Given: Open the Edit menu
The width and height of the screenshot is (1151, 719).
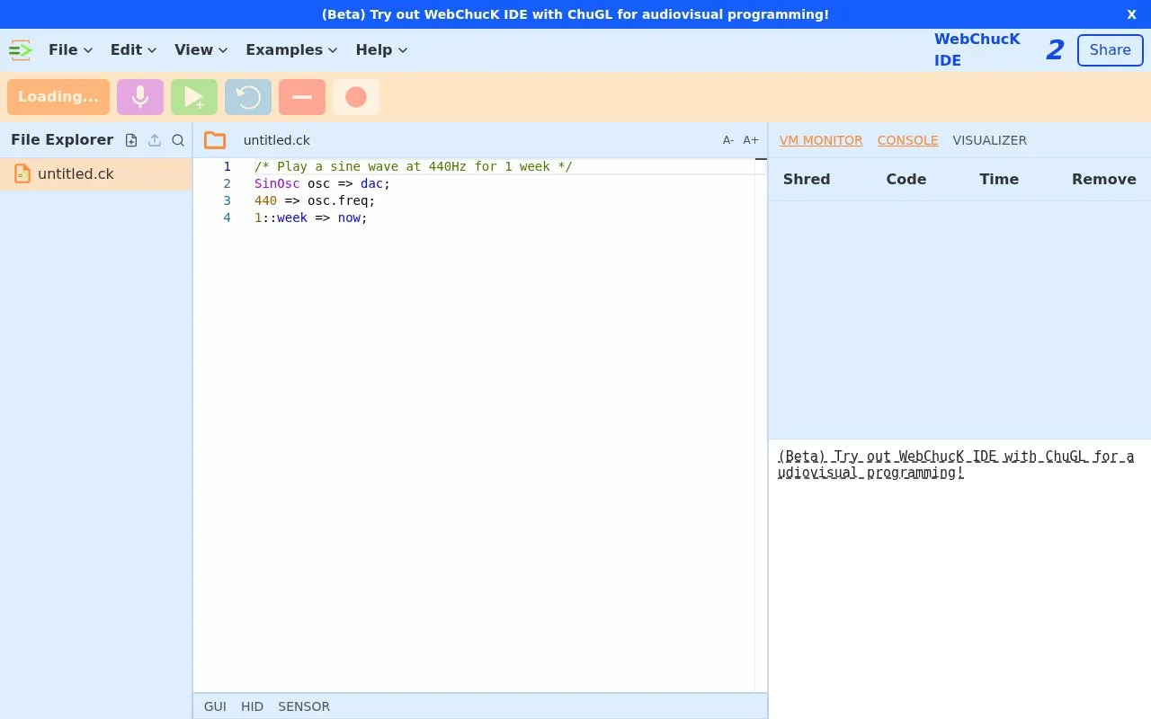Looking at the screenshot, I should click(133, 50).
